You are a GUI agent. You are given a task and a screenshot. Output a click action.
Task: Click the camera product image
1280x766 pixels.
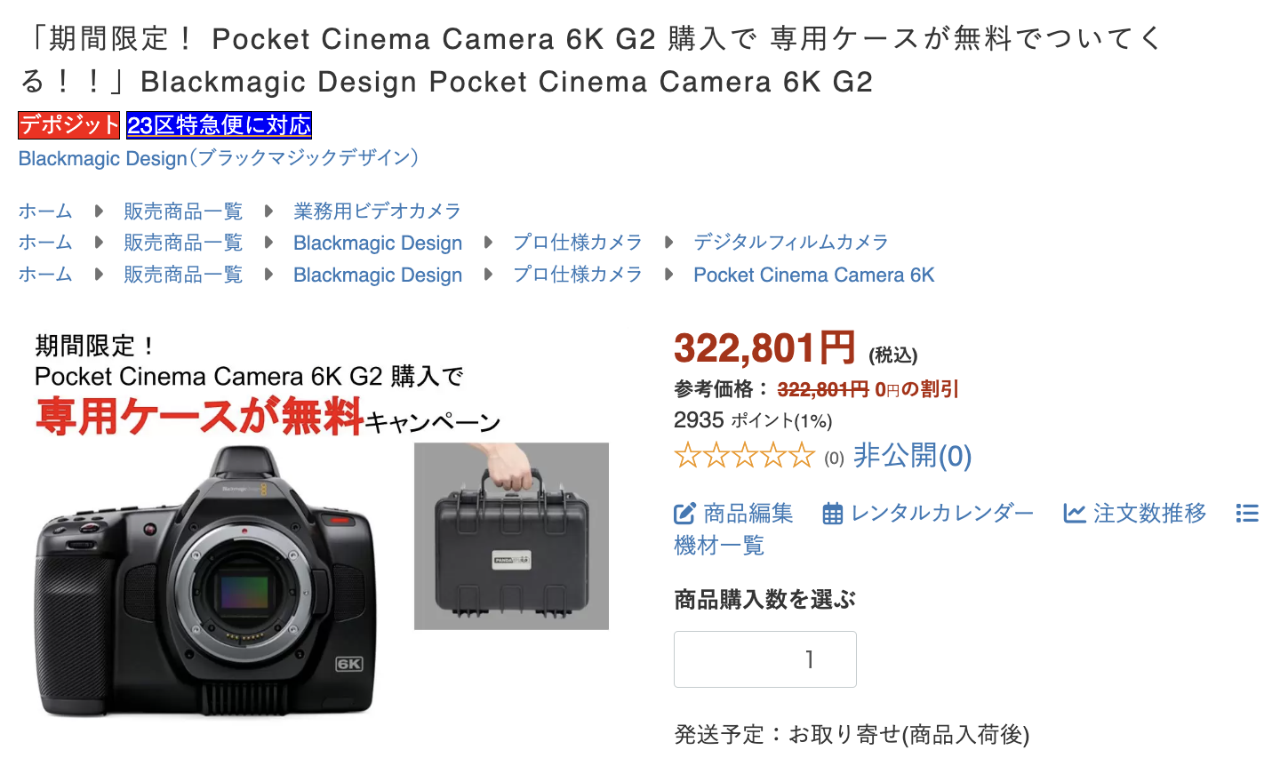pos(206,582)
